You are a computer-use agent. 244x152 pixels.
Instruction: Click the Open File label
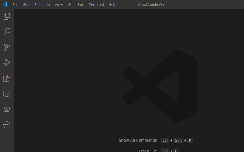tap(148, 151)
